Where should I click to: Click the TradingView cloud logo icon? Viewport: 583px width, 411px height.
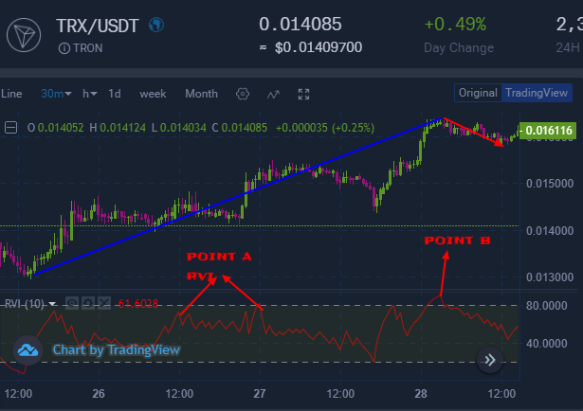click(x=27, y=350)
